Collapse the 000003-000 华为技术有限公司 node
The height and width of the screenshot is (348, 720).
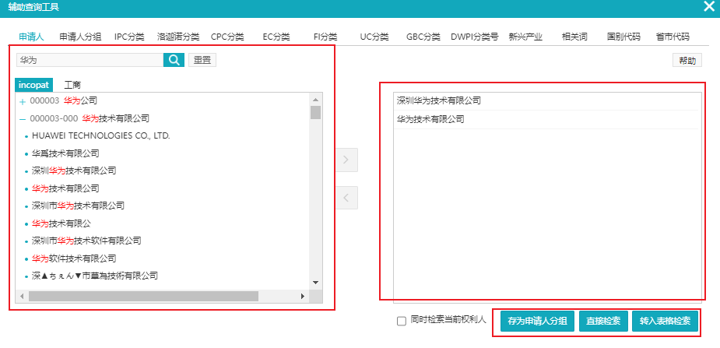click(23, 119)
